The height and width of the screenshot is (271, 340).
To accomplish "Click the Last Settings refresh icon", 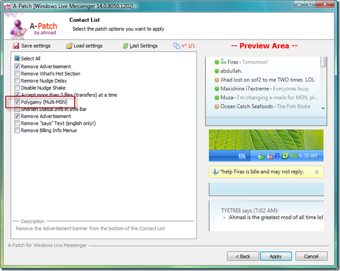I will point(125,46).
